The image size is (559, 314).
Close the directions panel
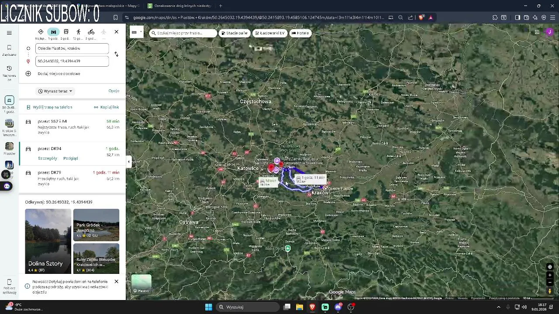tap(116, 32)
